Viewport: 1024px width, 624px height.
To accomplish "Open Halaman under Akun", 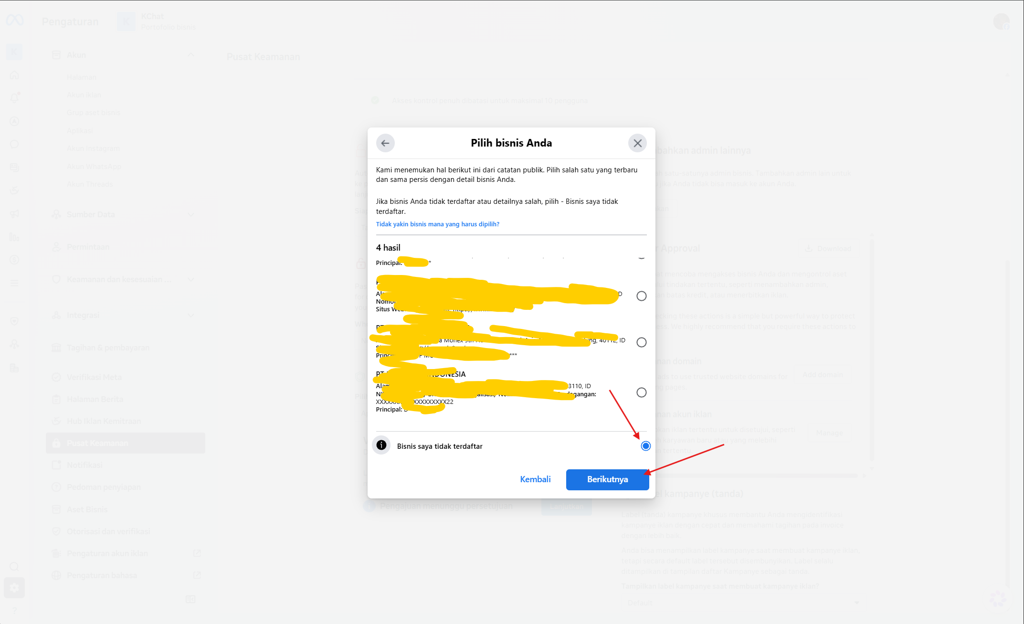I will 82,77.
